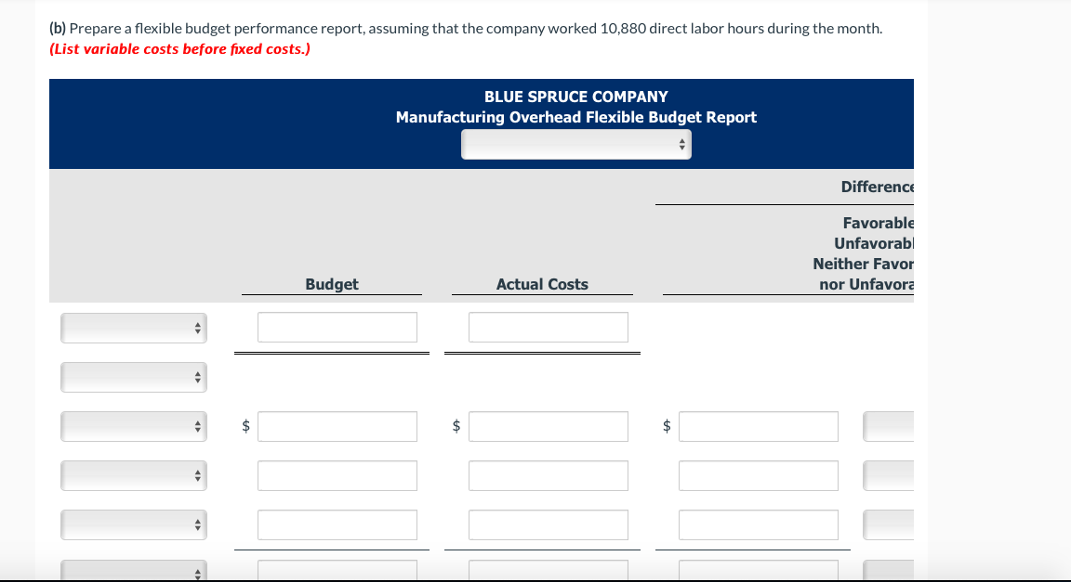Click the Budget input field on the first row

point(337,327)
